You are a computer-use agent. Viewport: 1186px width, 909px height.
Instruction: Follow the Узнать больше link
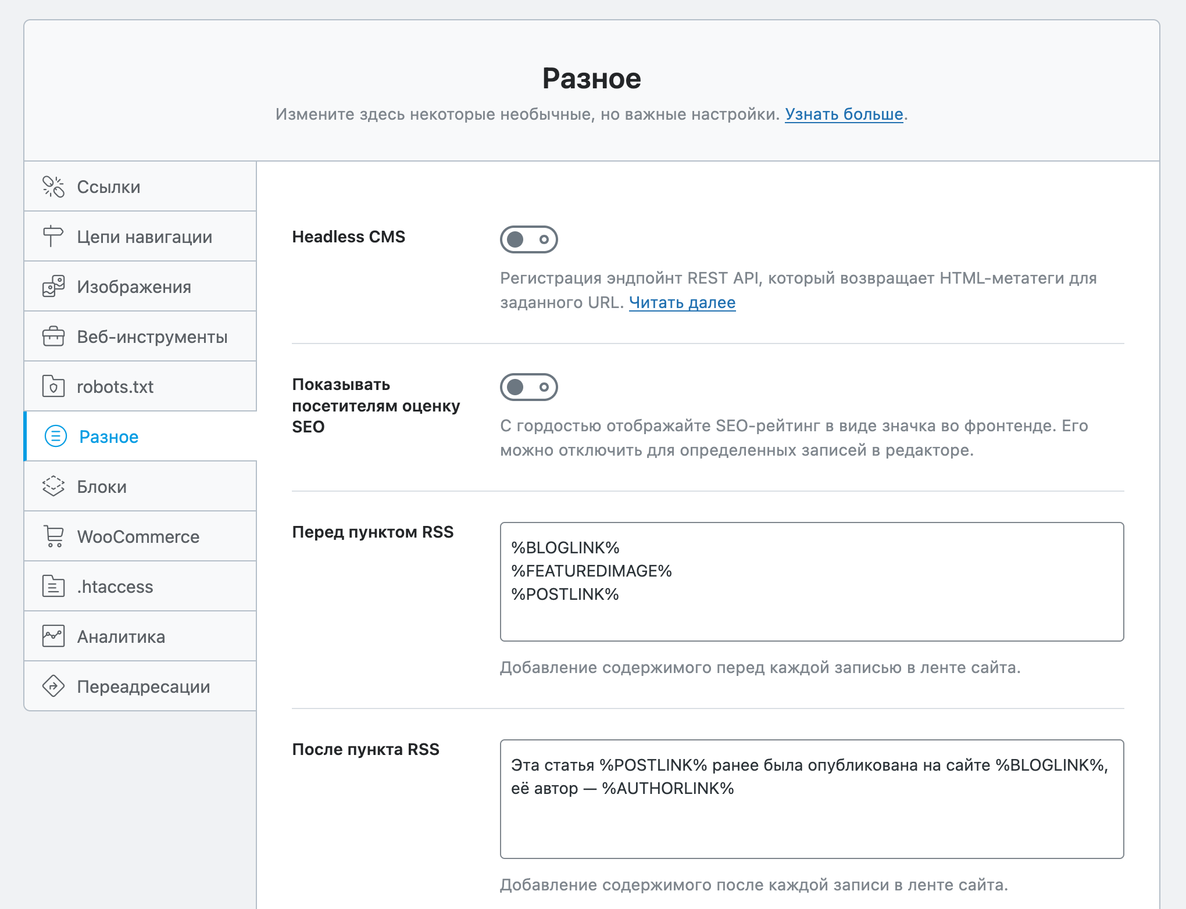[844, 114]
